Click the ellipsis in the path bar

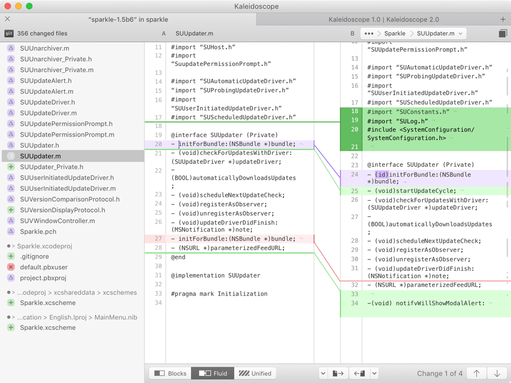pos(369,33)
